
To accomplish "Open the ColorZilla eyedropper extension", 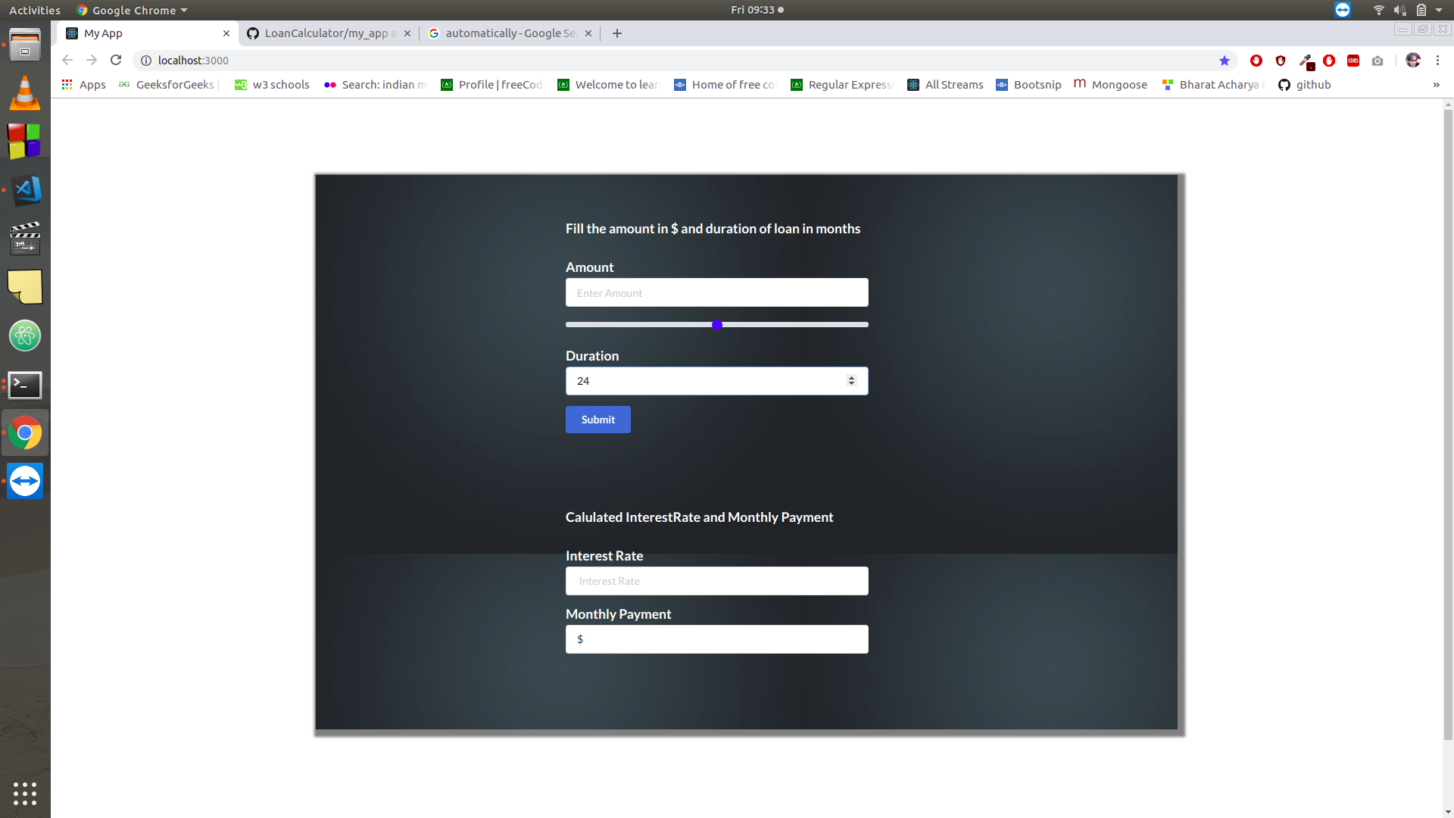I will 1306,61.
